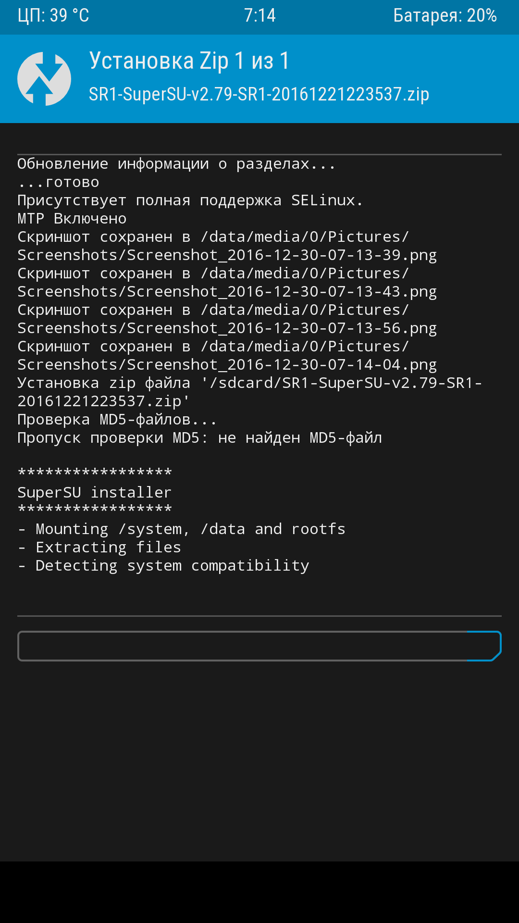Tap the "Detecting system compatibility" log line

pyautogui.click(x=172, y=566)
